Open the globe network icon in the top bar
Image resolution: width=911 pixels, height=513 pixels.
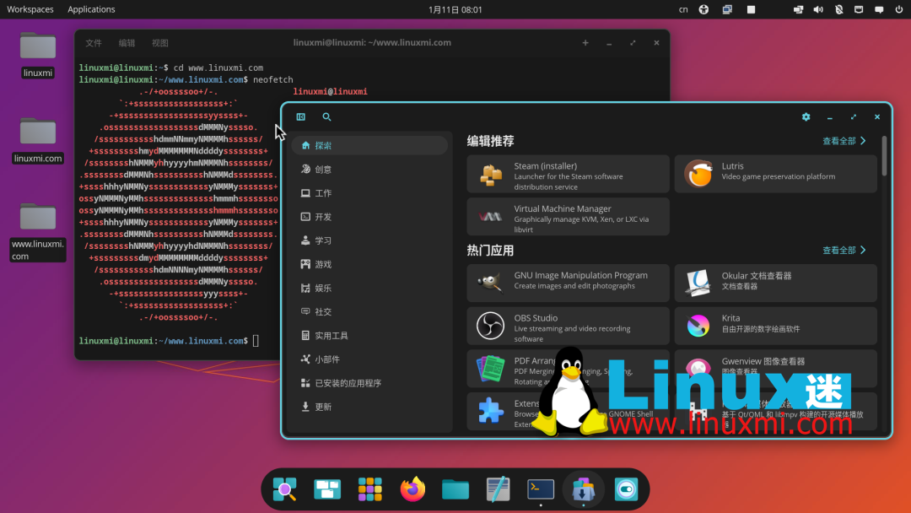(x=703, y=9)
